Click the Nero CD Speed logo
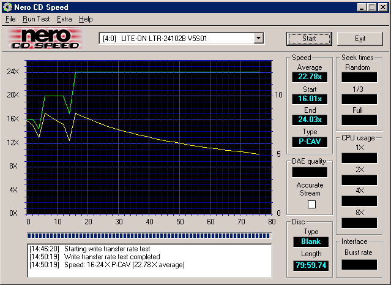Image resolution: width=391 pixels, height=285 pixels. click(x=45, y=39)
